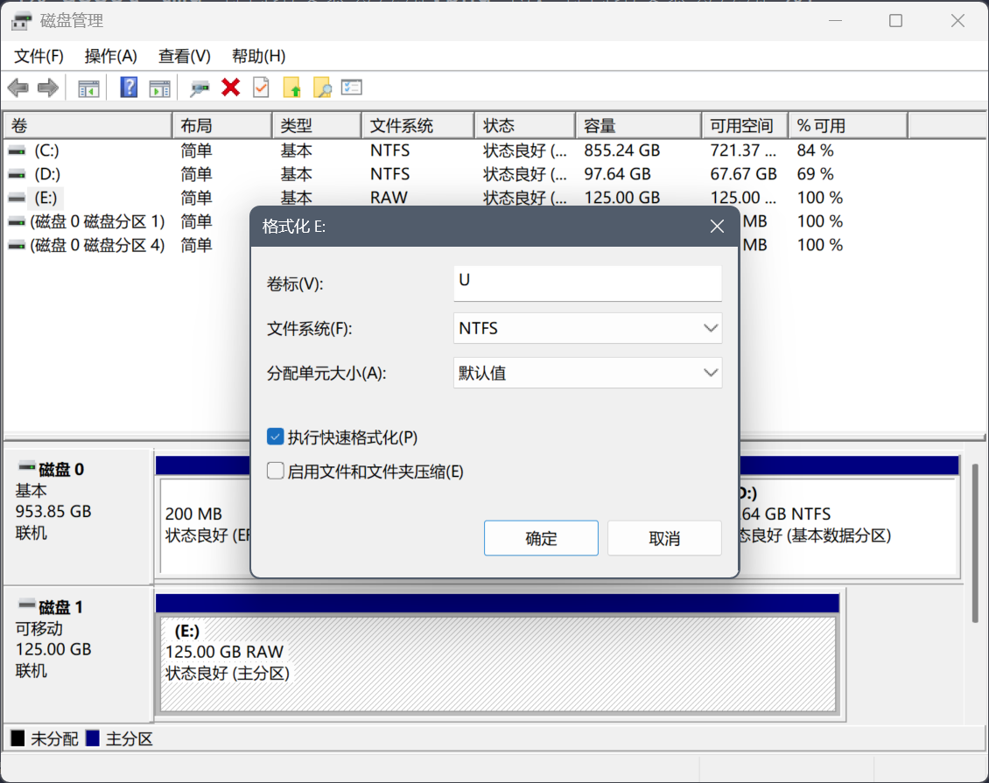Click the yellow folder with magnifier icon
This screenshot has height=783, width=989.
(x=322, y=87)
